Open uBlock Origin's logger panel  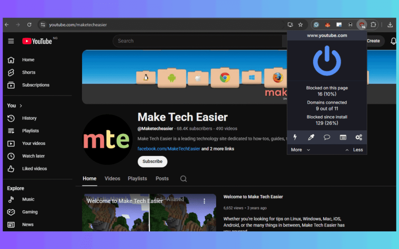coord(343,137)
